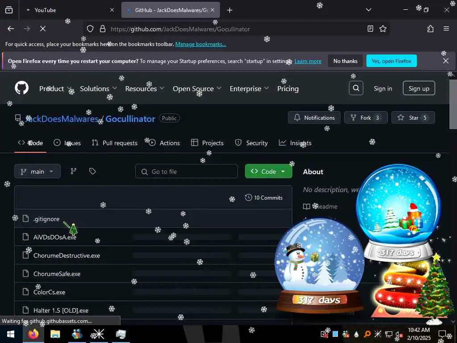Click the padlock site info icon

pyautogui.click(x=103, y=29)
